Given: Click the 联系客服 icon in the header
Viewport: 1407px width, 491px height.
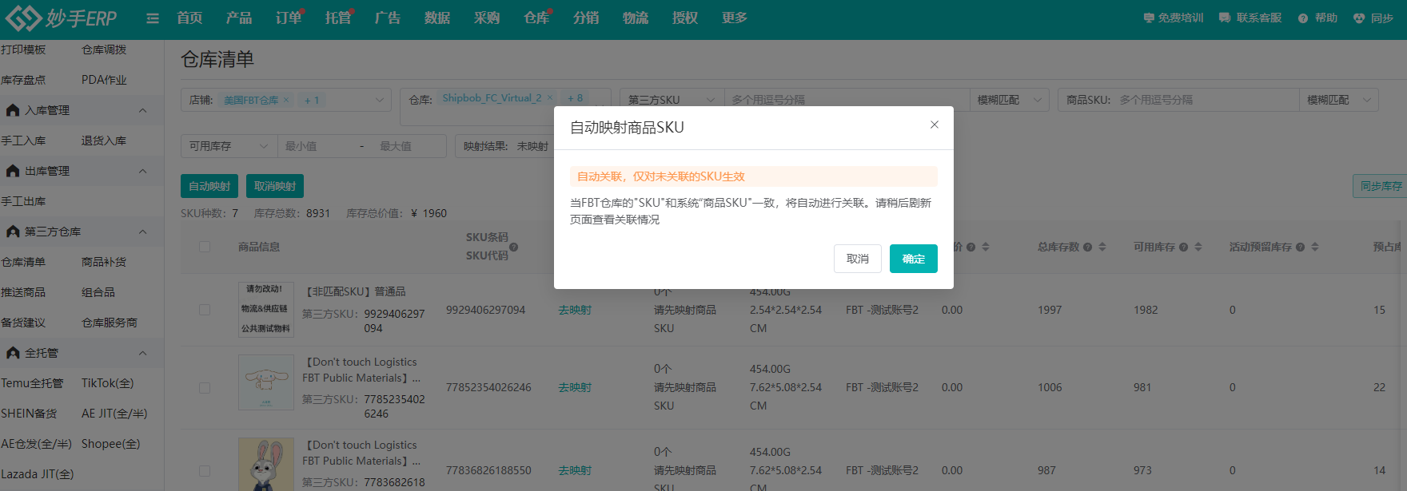Looking at the screenshot, I should point(1225,18).
